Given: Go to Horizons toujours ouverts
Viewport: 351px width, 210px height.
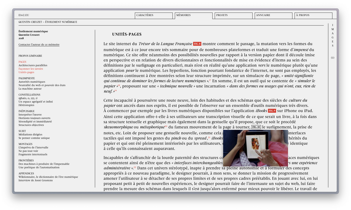Looking at the screenshot, I should (34, 118).
